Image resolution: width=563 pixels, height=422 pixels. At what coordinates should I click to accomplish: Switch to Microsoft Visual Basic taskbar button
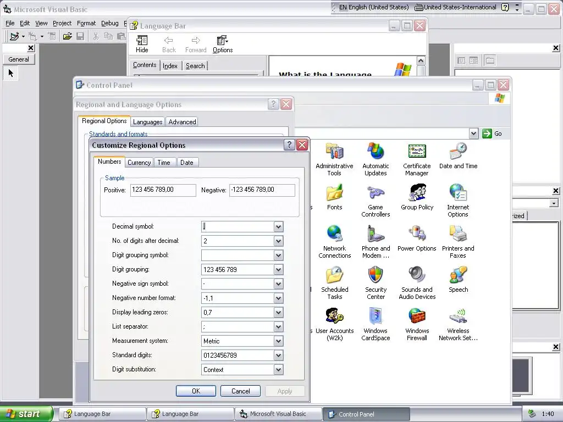[x=278, y=414]
